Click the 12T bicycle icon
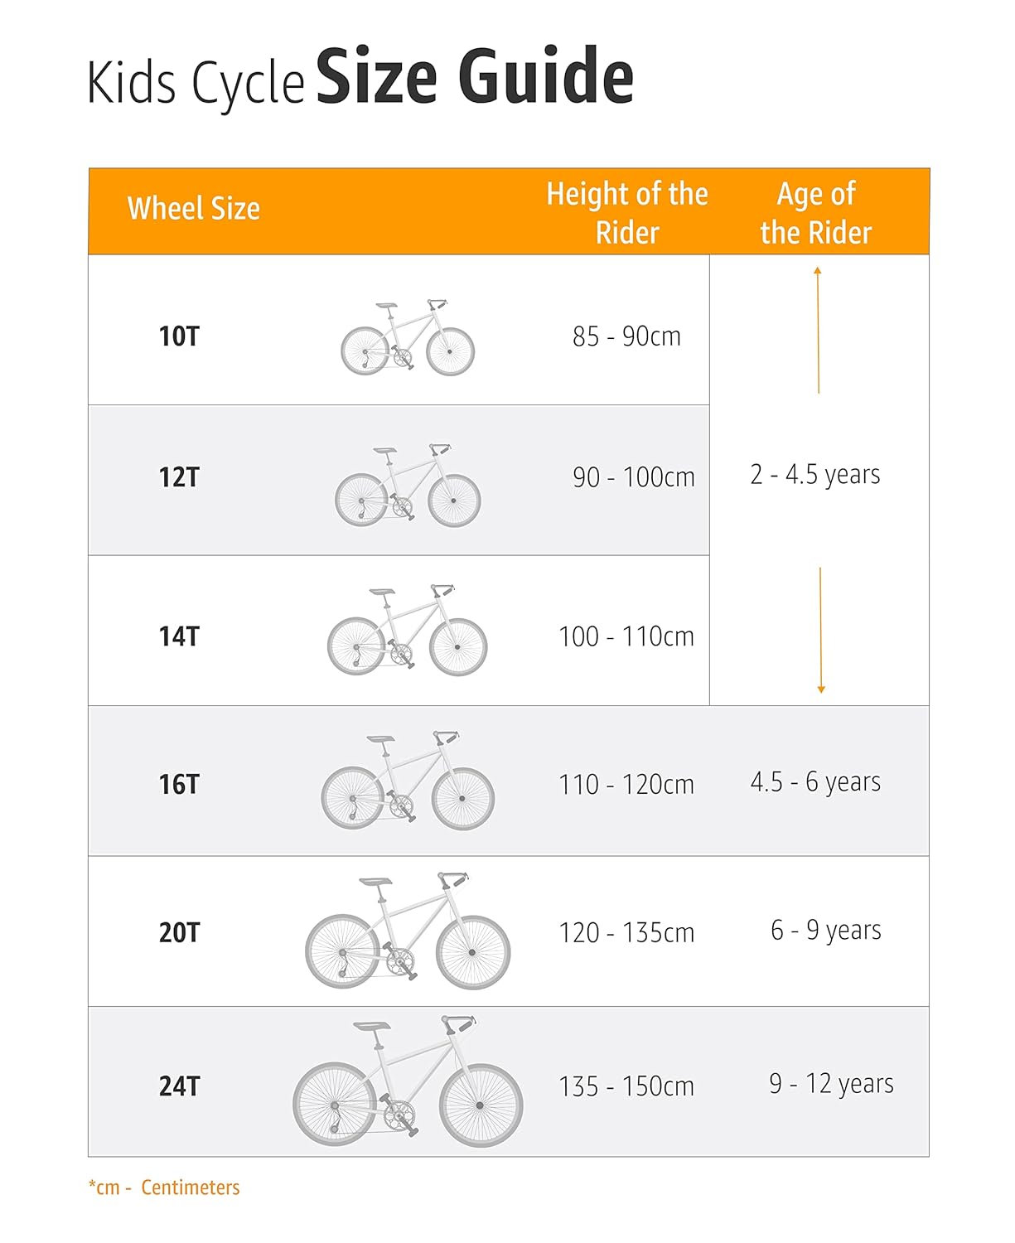 pos(408,485)
